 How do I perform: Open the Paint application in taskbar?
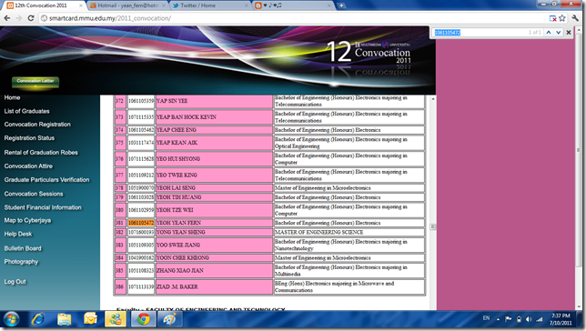click(170, 320)
